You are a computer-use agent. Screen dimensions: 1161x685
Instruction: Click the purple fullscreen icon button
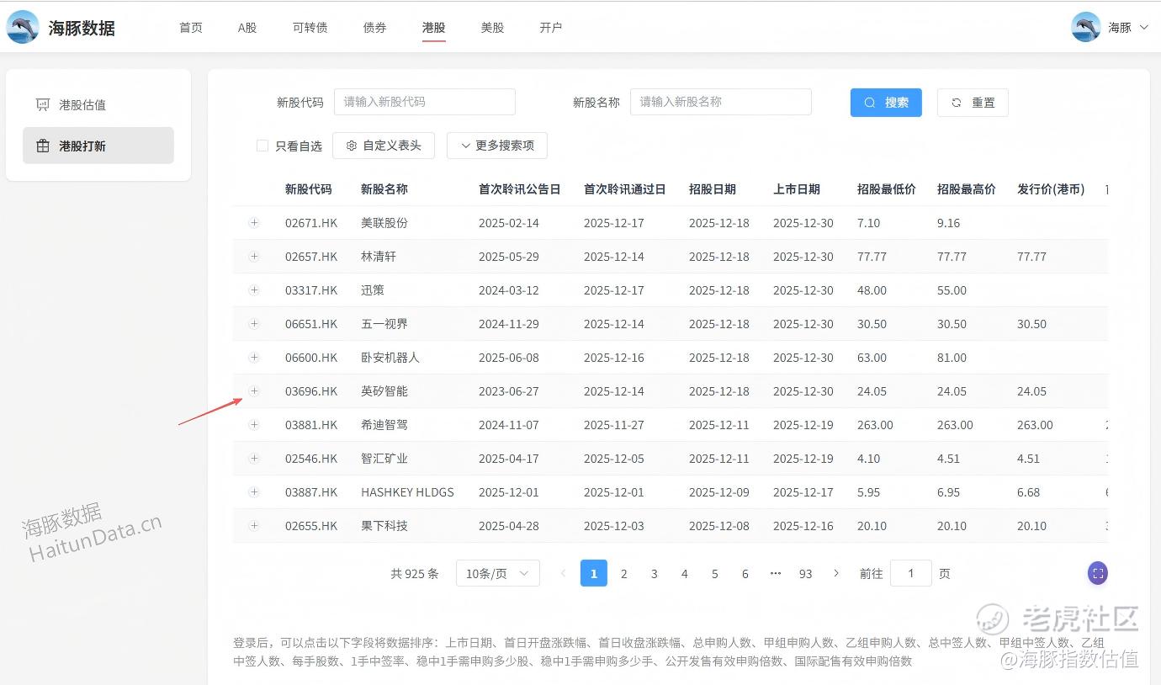[x=1097, y=573]
